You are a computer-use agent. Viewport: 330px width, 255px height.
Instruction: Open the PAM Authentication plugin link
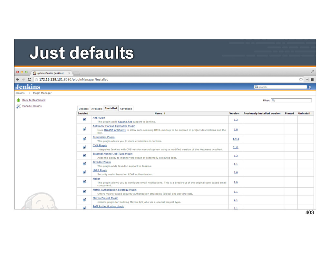point(108,206)
